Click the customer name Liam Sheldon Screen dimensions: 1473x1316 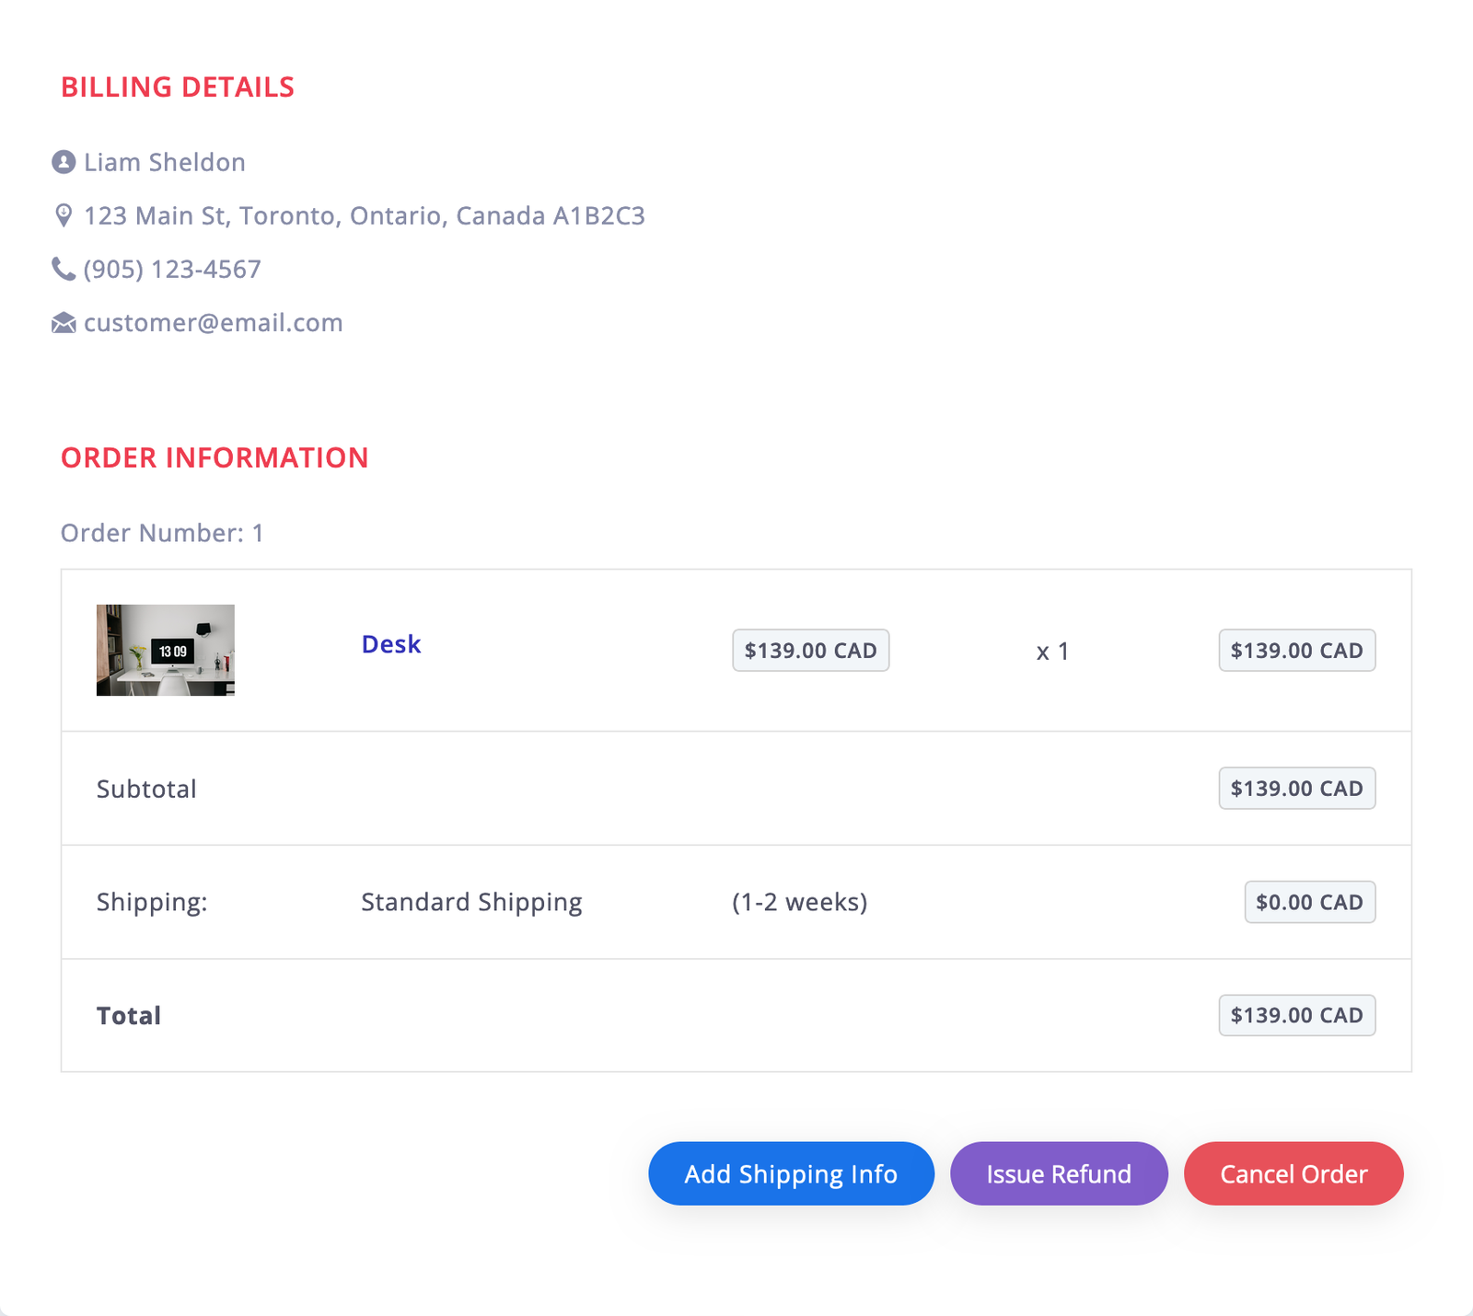[164, 162]
